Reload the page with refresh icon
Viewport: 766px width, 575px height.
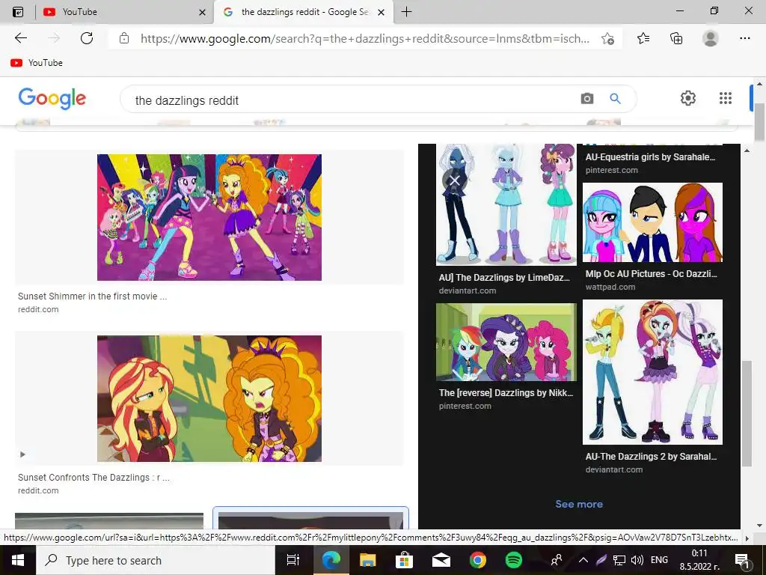click(87, 38)
